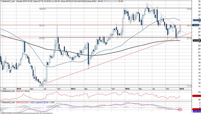Click the '2014' year label on time axis
This screenshot has width=201, height=114.
tap(127, 89)
